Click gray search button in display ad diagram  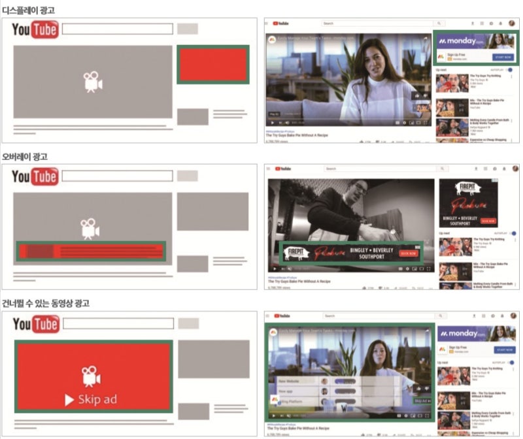click(188, 29)
